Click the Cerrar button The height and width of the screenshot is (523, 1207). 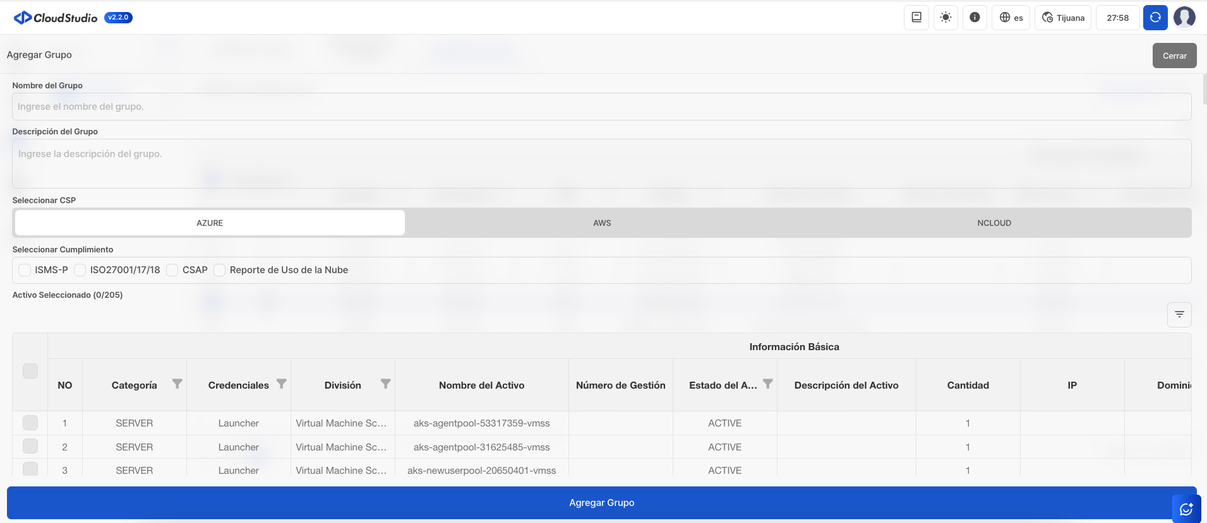1174,56
